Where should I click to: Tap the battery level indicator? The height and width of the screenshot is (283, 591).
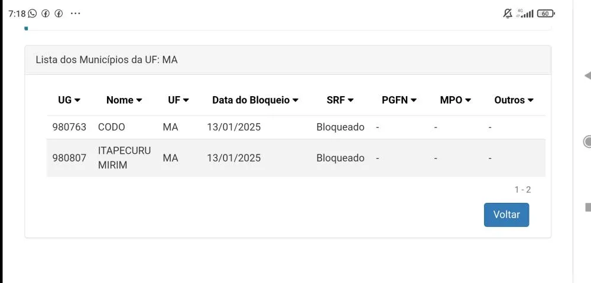[x=545, y=14]
